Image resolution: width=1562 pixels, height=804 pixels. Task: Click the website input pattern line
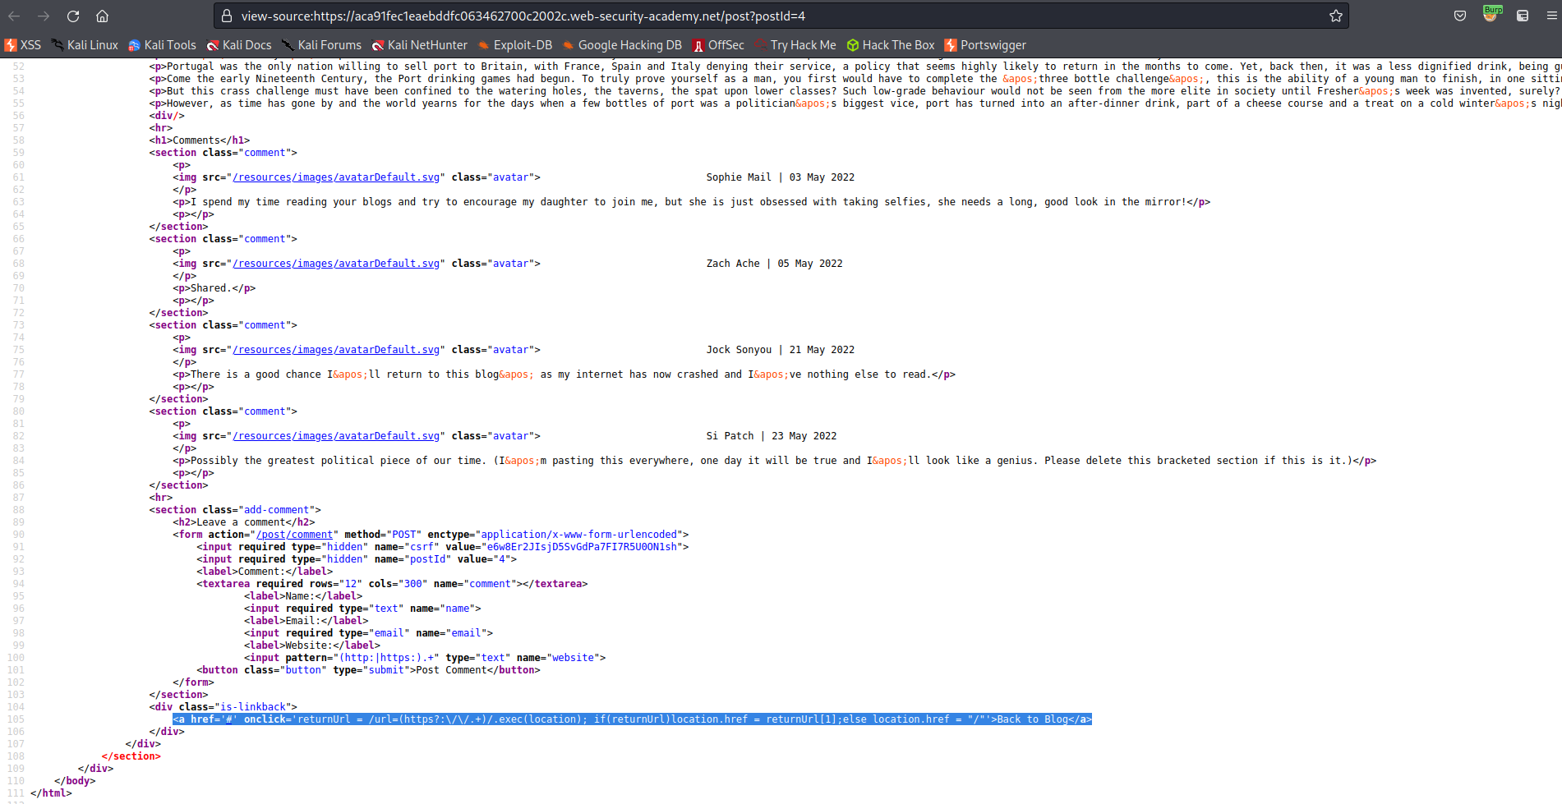[x=425, y=658]
